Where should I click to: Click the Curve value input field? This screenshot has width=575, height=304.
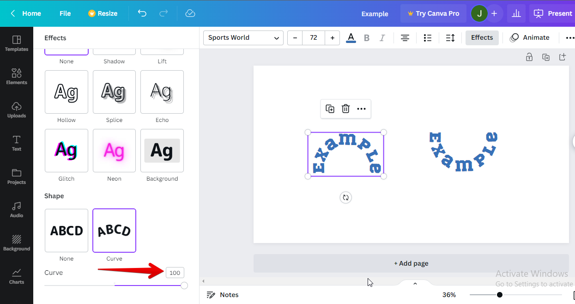point(175,273)
